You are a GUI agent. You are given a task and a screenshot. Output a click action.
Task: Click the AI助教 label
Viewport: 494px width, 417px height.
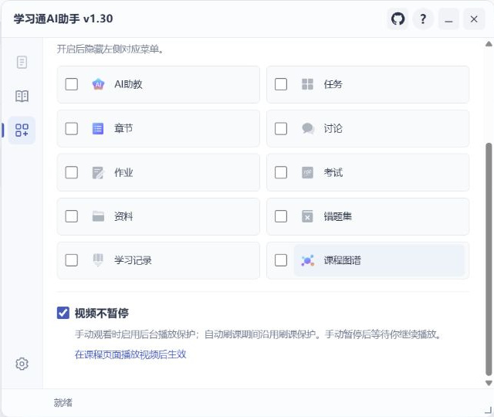click(x=128, y=84)
